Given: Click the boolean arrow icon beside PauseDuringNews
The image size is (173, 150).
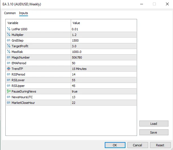Looking at the screenshot, I should click(8, 91).
